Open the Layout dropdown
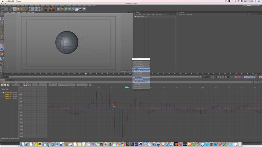 pyautogui.click(x=253, y=6)
